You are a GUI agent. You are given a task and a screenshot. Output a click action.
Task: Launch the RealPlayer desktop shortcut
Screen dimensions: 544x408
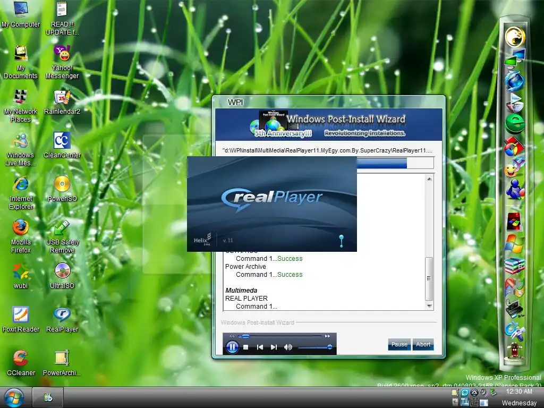(x=62, y=319)
